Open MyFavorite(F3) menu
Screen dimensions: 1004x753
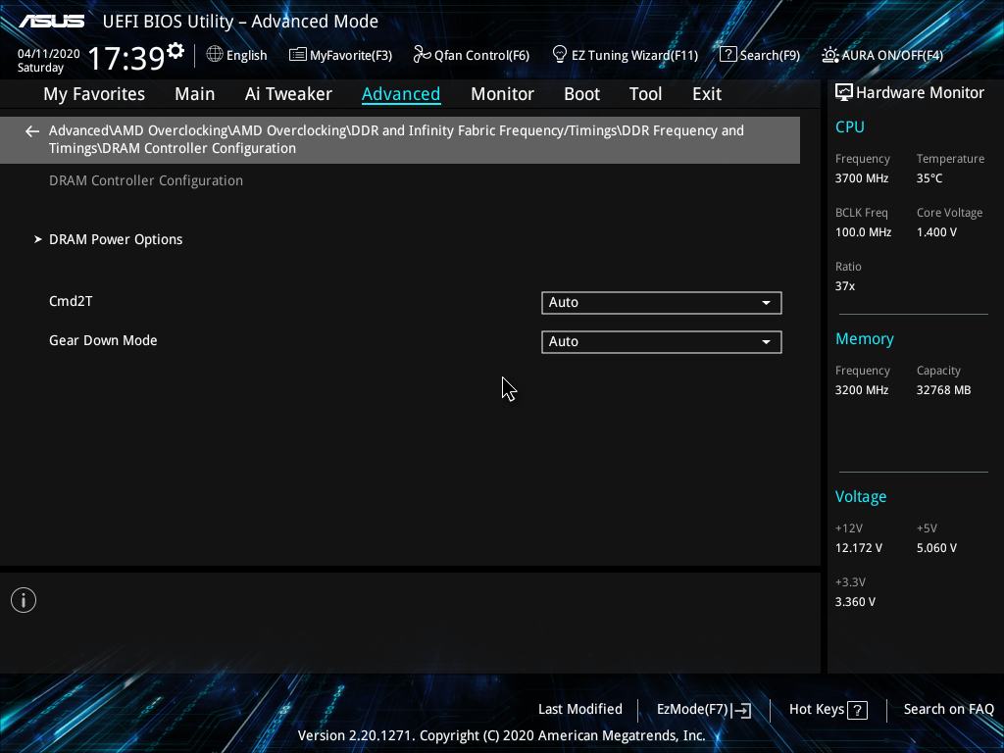(x=340, y=55)
